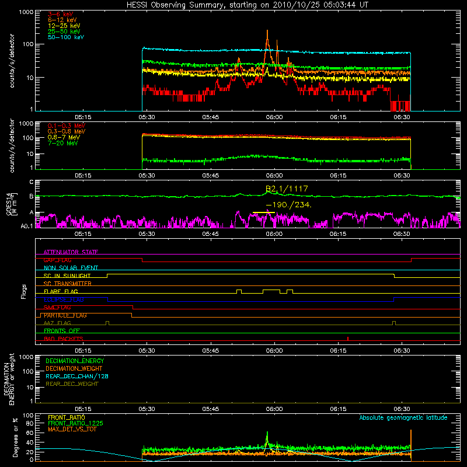The width and height of the screenshot is (467, 467).
Task: Click the REAR_DEC_WEIGHT legend label
Action: tap(72, 384)
